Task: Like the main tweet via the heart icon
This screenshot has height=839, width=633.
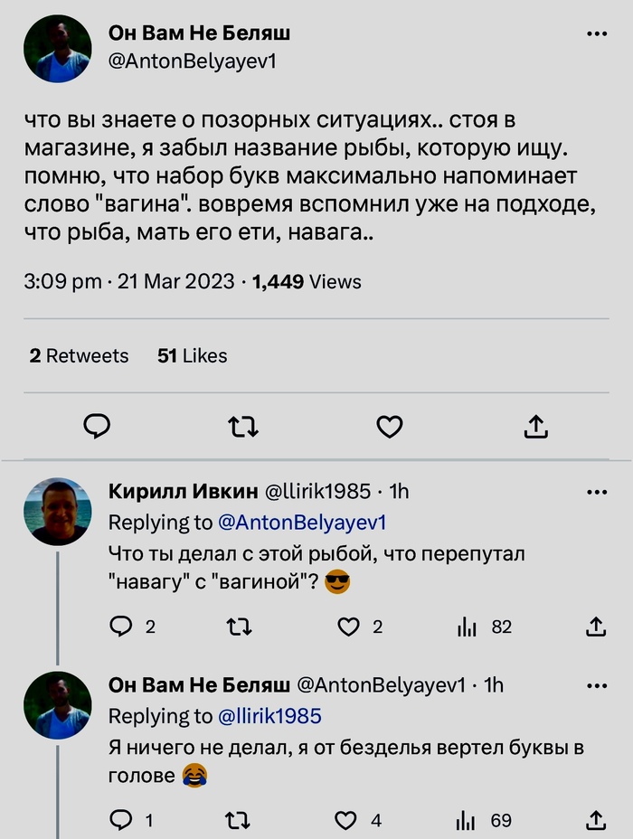Action: coord(389,426)
